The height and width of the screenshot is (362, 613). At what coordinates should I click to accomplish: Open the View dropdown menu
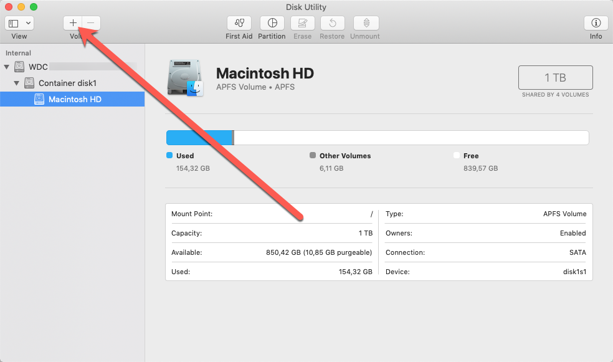19,23
